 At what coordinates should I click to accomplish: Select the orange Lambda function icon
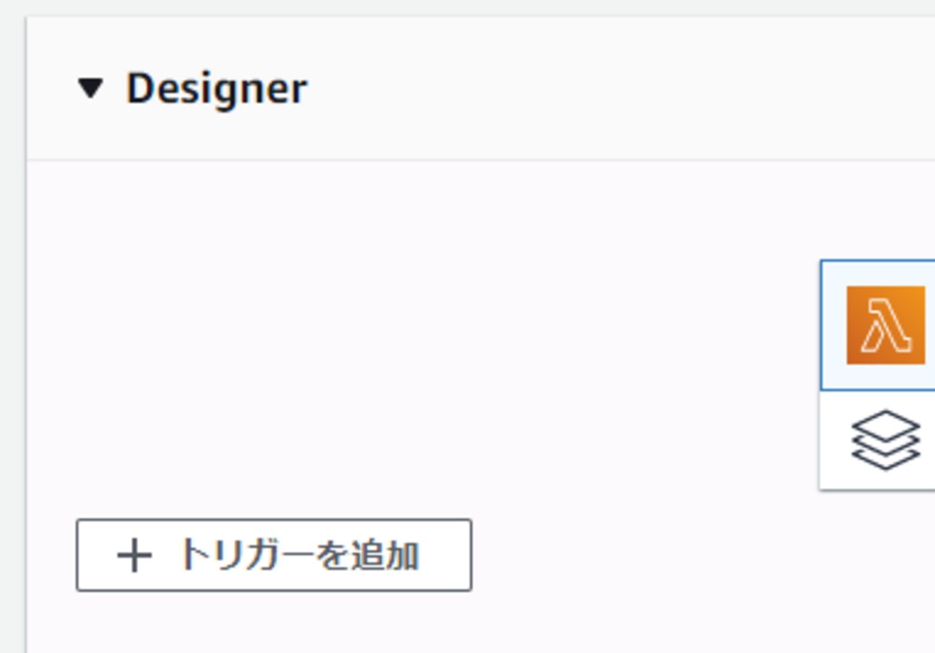885,325
